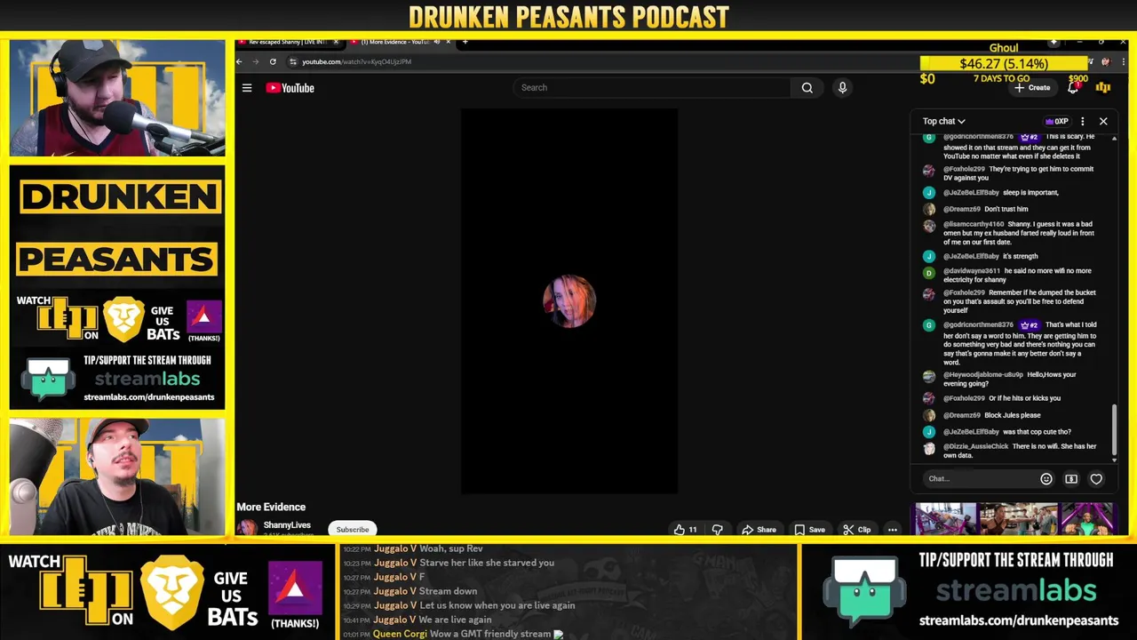Close the 'Rev escaped Shanny' tab

click(336, 42)
